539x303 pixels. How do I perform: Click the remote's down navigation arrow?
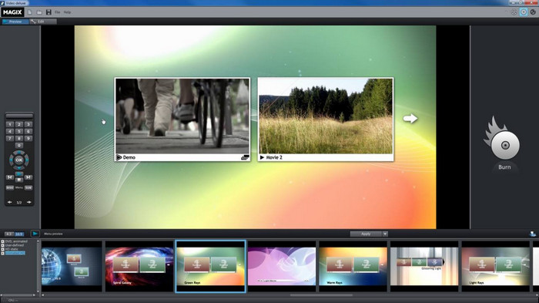[19, 167]
